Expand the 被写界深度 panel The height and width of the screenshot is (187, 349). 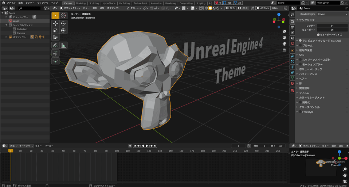(x=297, y=50)
